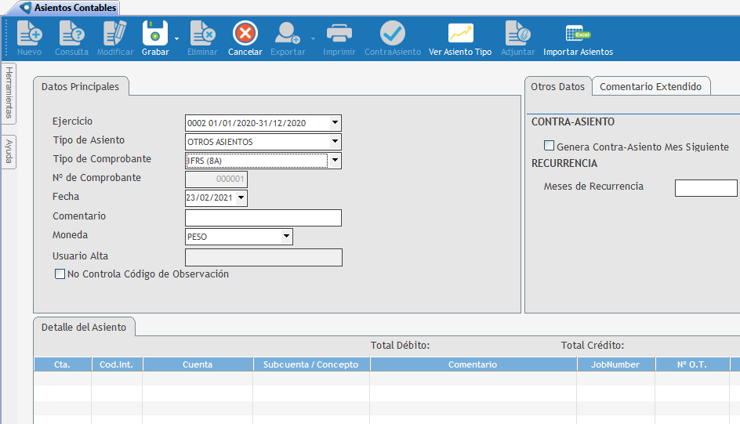Viewport: 740px width, 424px height.
Task: Select the Otros Datos tab
Action: pos(557,87)
